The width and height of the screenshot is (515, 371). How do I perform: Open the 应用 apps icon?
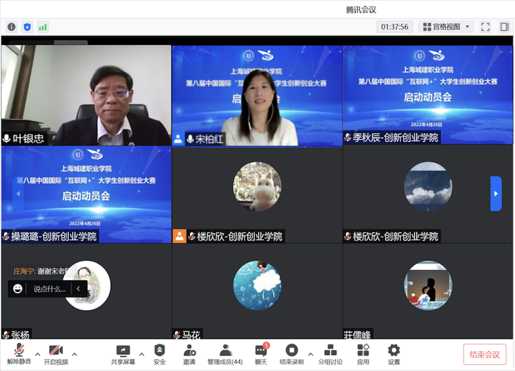(363, 354)
